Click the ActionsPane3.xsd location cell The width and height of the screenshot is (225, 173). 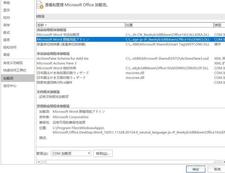[x=167, y=59]
